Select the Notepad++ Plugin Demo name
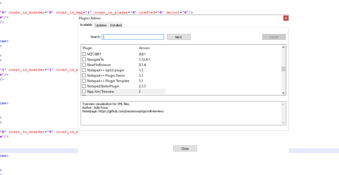Image resolution: width=339 pixels, height=175 pixels. [x=106, y=75]
